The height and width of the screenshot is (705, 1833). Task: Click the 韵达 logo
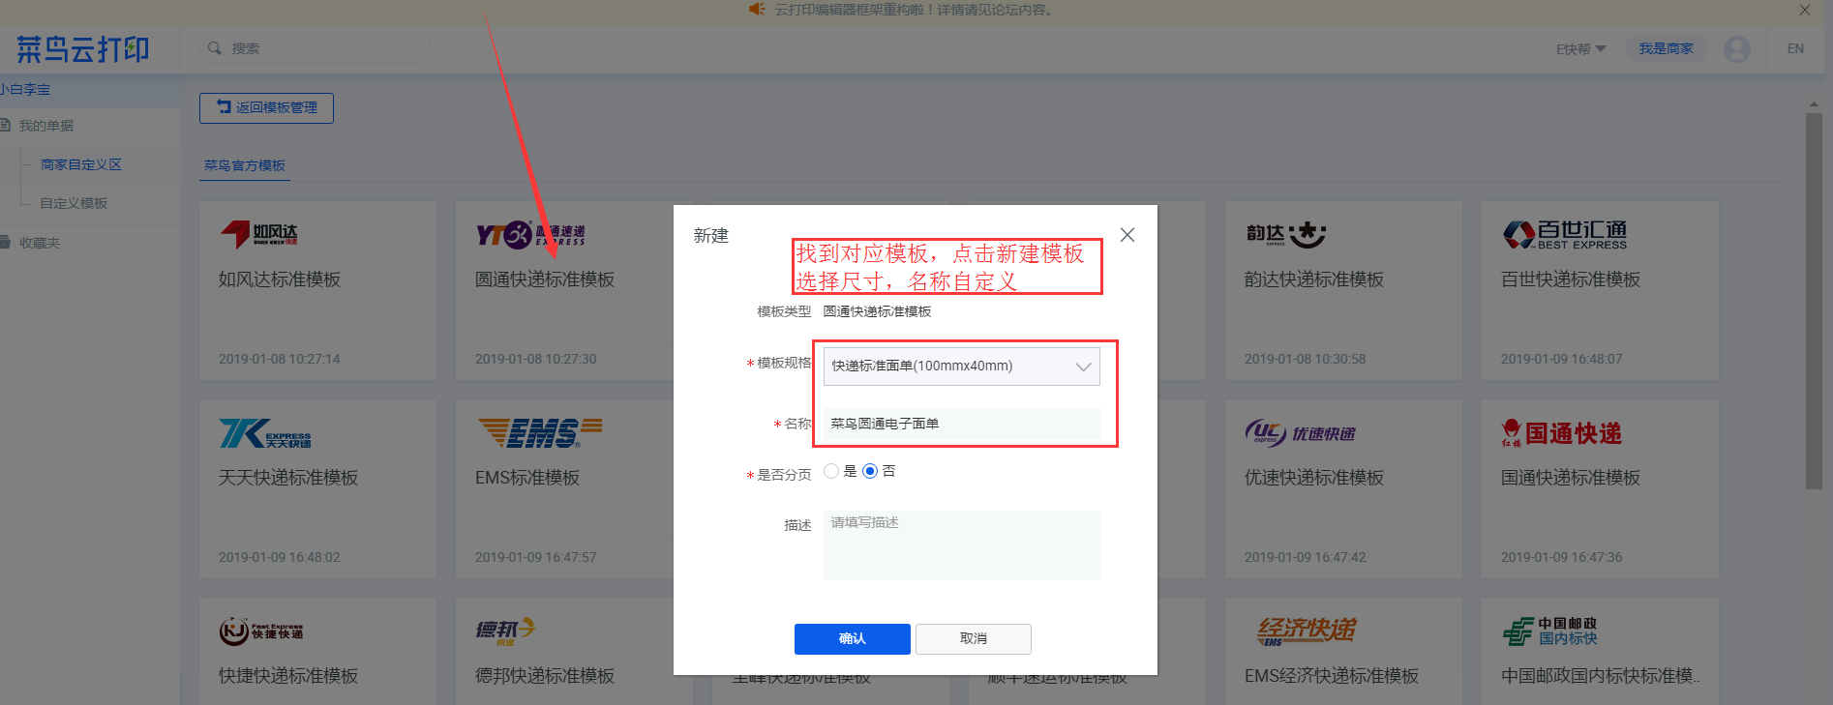pyautogui.click(x=1286, y=234)
